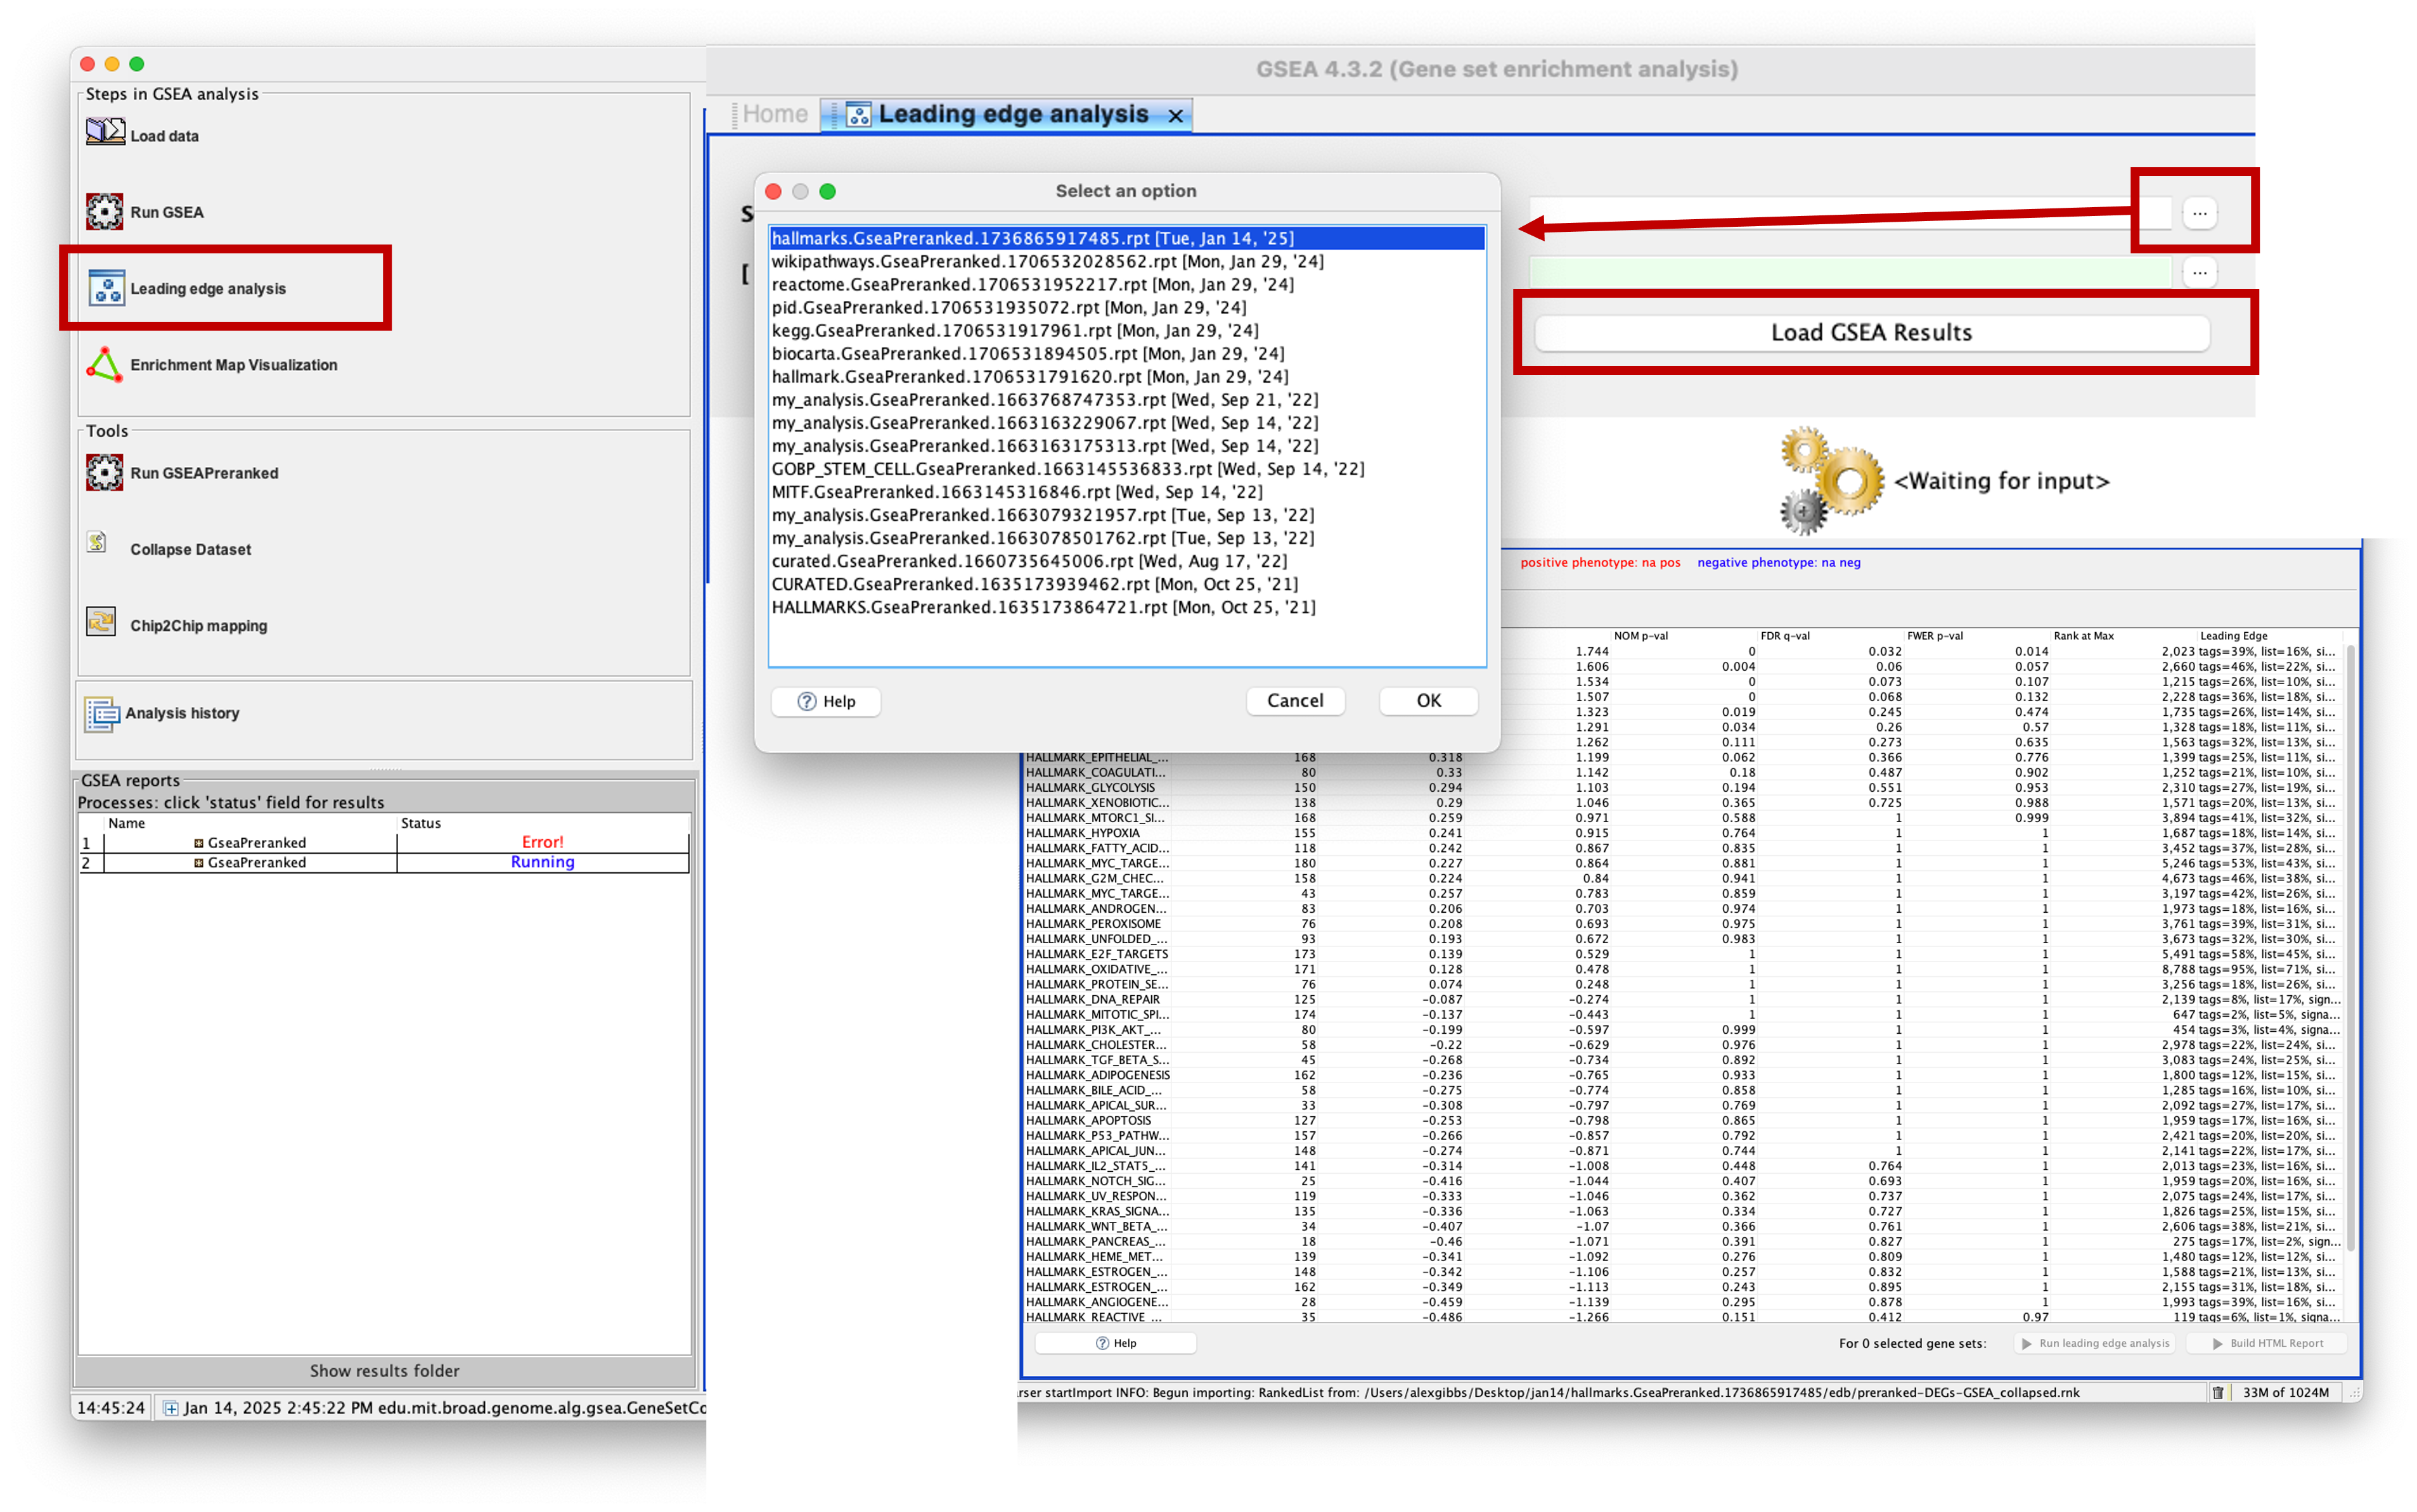
Task: Select the HALLMARK_E2F_TARGETS row
Action: tap(1683, 953)
